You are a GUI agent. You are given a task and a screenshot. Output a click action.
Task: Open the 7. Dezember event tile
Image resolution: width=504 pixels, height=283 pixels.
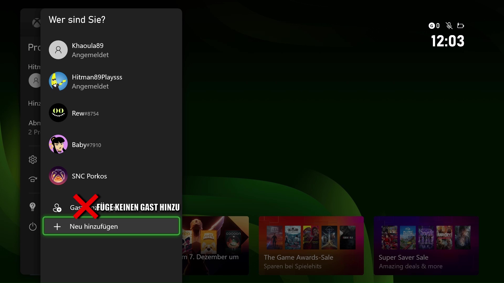(x=216, y=246)
